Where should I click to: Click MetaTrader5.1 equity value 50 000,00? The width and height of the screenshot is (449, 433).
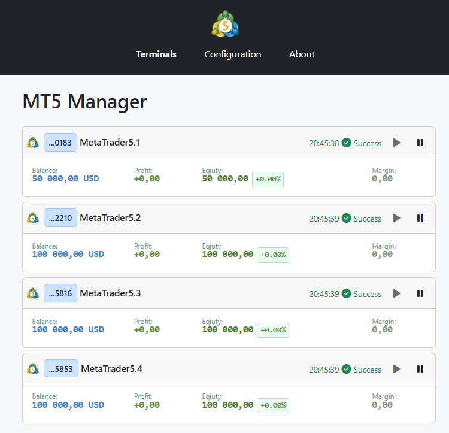click(225, 178)
